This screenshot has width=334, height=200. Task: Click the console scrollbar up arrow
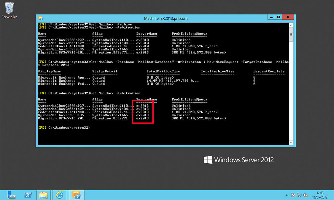pyautogui.click(x=291, y=25)
